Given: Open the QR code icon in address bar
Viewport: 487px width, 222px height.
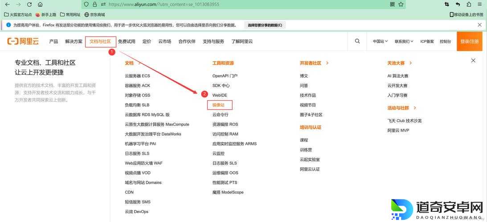Looking at the screenshot, I should coord(392,4).
